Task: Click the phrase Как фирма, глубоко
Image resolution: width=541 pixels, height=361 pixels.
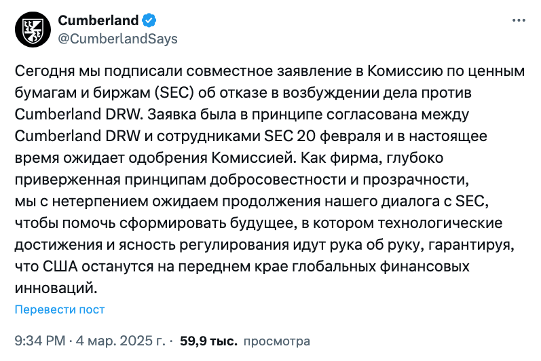Action: [372, 158]
